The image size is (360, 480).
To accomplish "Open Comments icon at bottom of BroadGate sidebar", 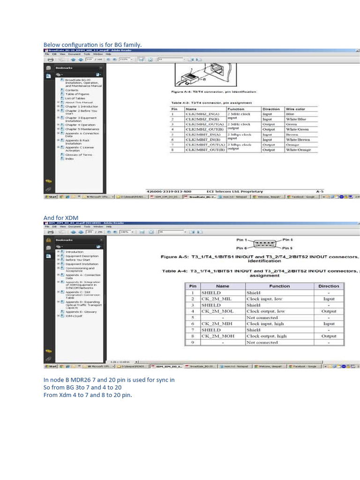I will pyautogui.click(x=48, y=181).
